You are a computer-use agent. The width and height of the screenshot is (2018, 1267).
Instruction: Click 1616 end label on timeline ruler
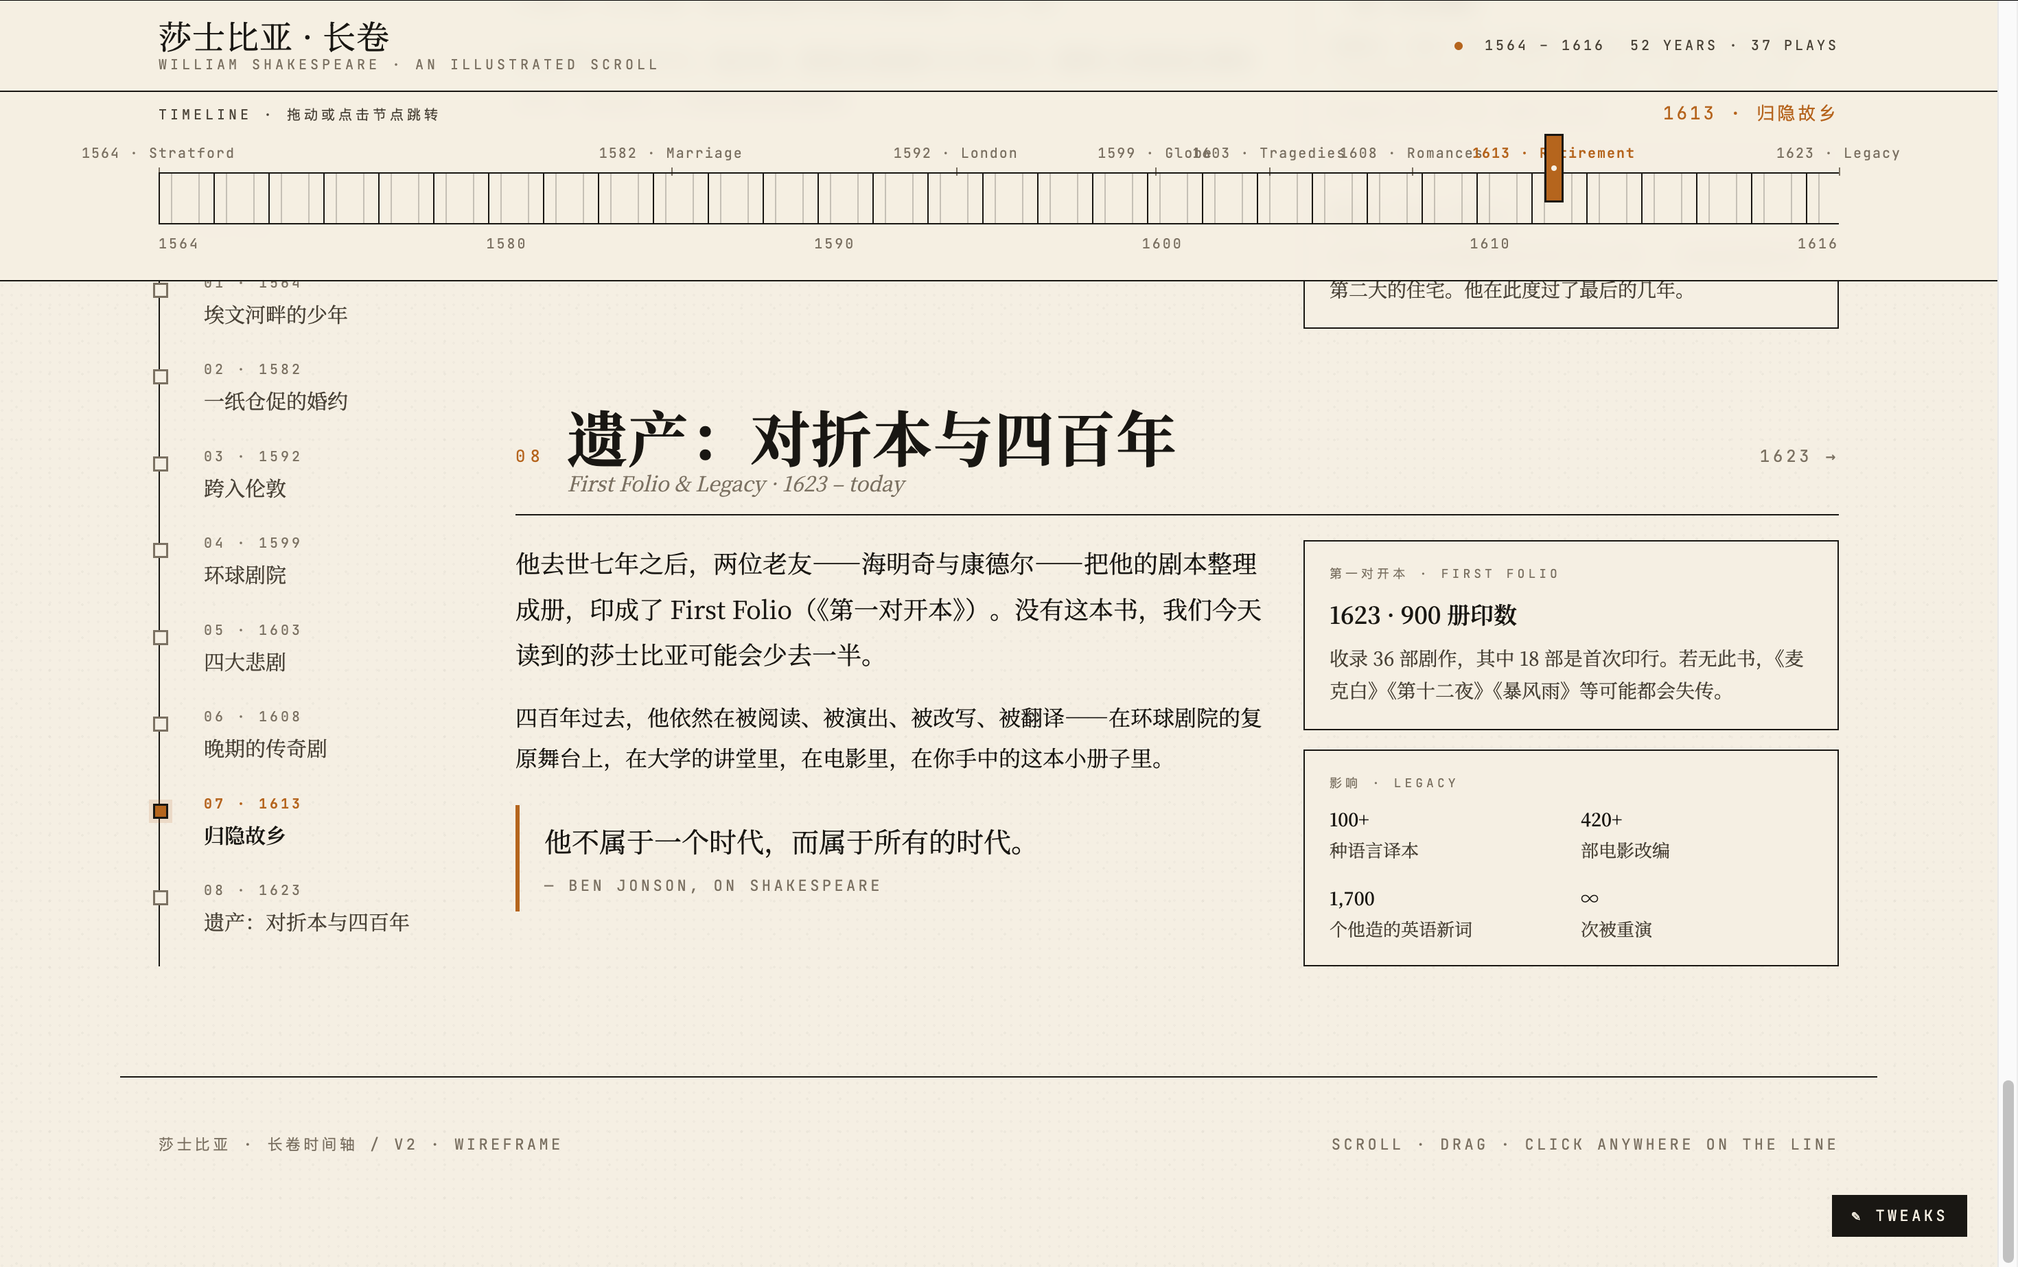1817,243
